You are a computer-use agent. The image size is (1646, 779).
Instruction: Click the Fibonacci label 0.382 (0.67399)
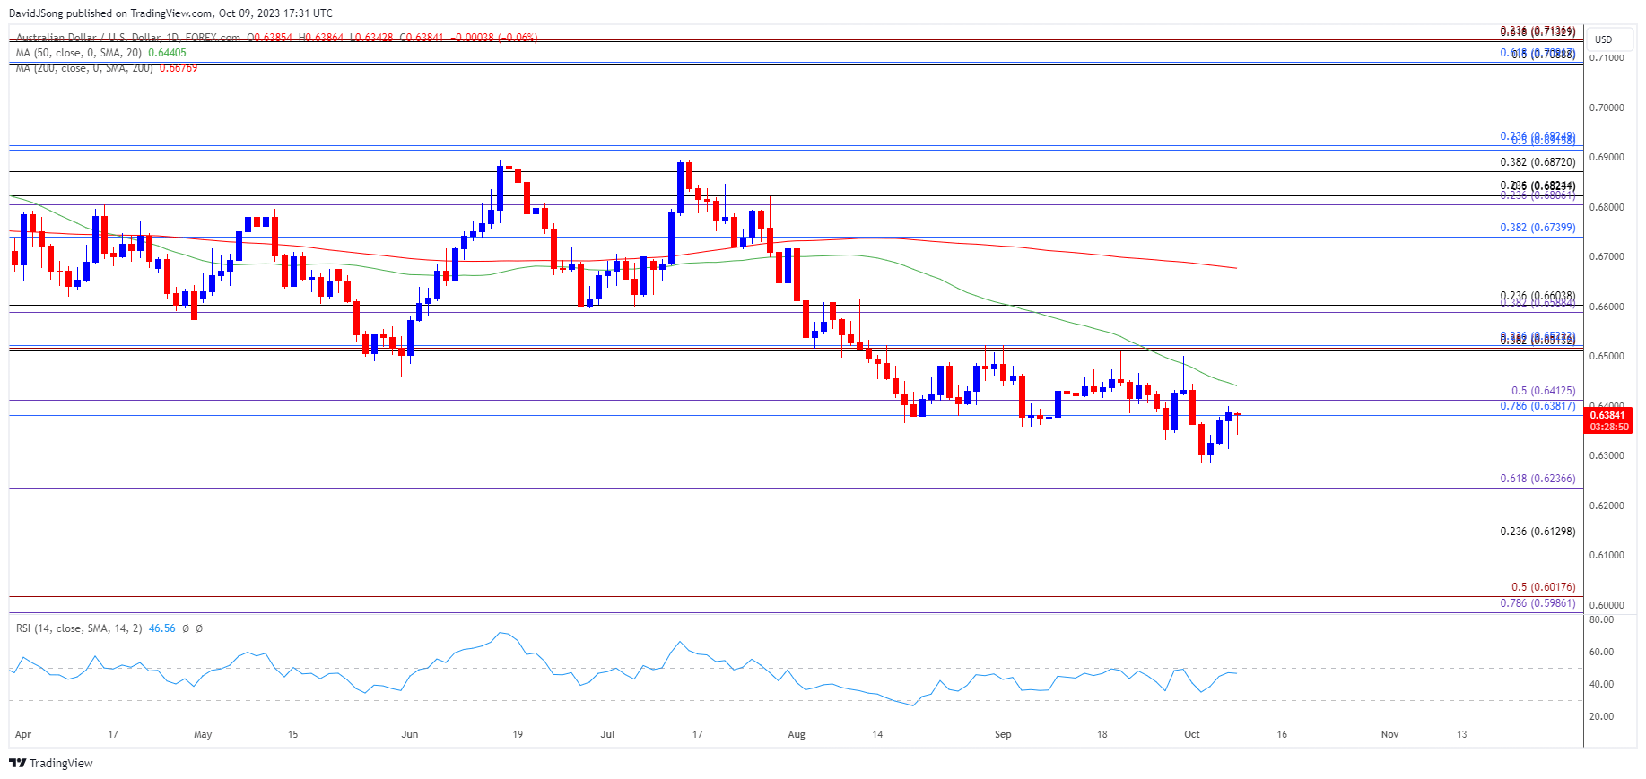tap(1537, 228)
